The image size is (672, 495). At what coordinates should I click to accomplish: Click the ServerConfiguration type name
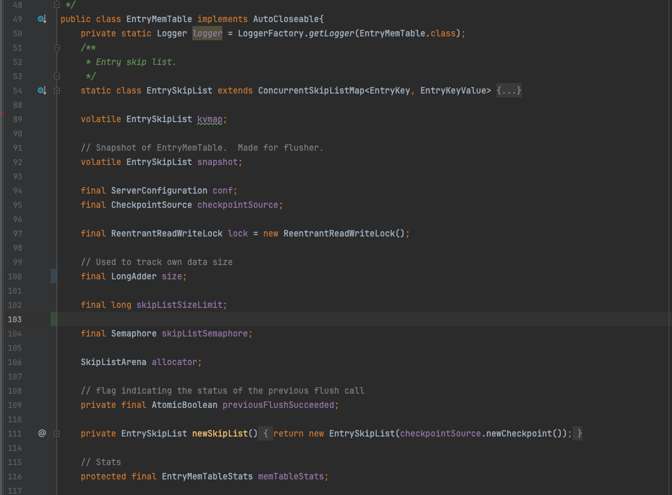(159, 190)
